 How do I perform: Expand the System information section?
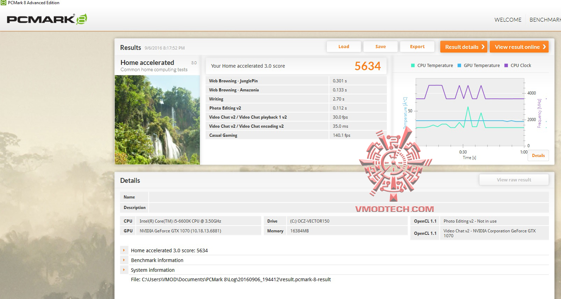click(124, 270)
